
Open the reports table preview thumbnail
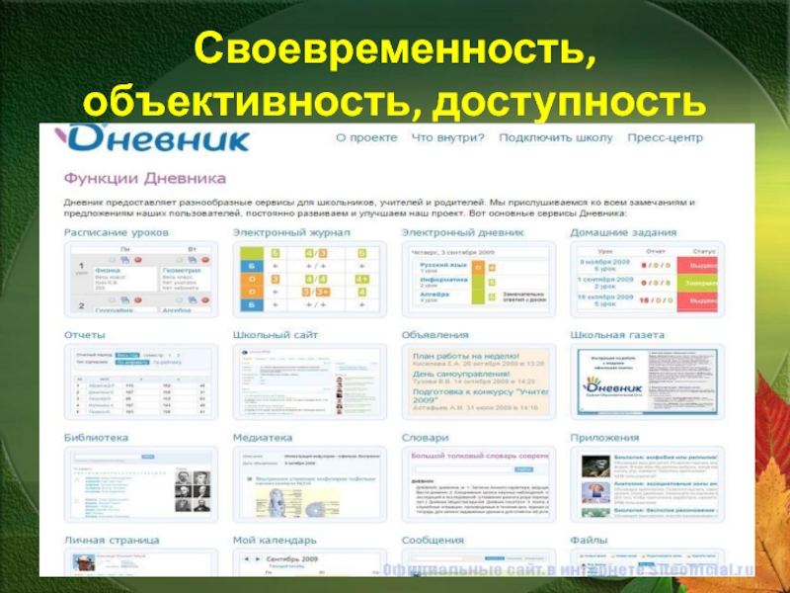141,381
